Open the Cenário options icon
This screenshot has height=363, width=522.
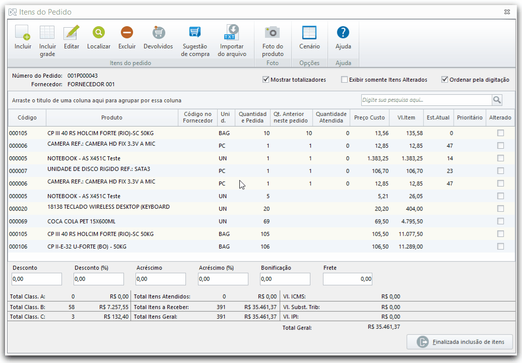(309, 33)
